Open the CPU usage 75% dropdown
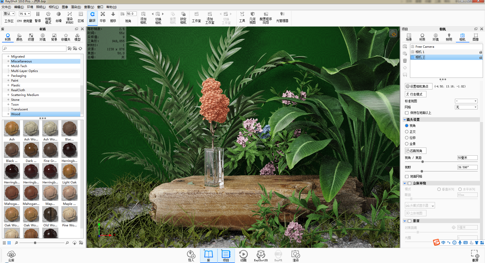The width and height of the screenshot is (485, 263). point(25,14)
